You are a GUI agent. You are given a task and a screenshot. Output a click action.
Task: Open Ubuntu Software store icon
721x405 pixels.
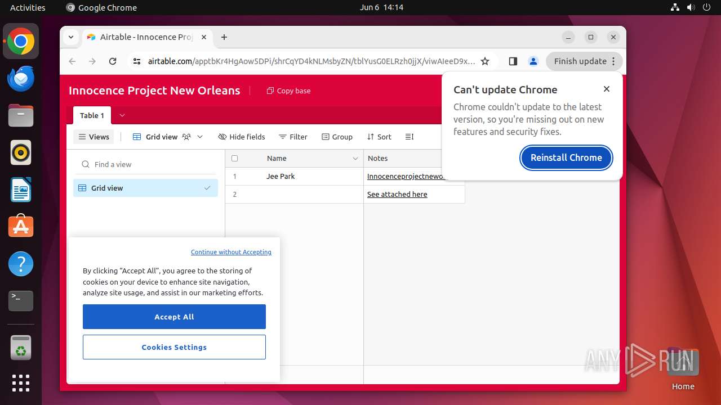click(x=21, y=227)
